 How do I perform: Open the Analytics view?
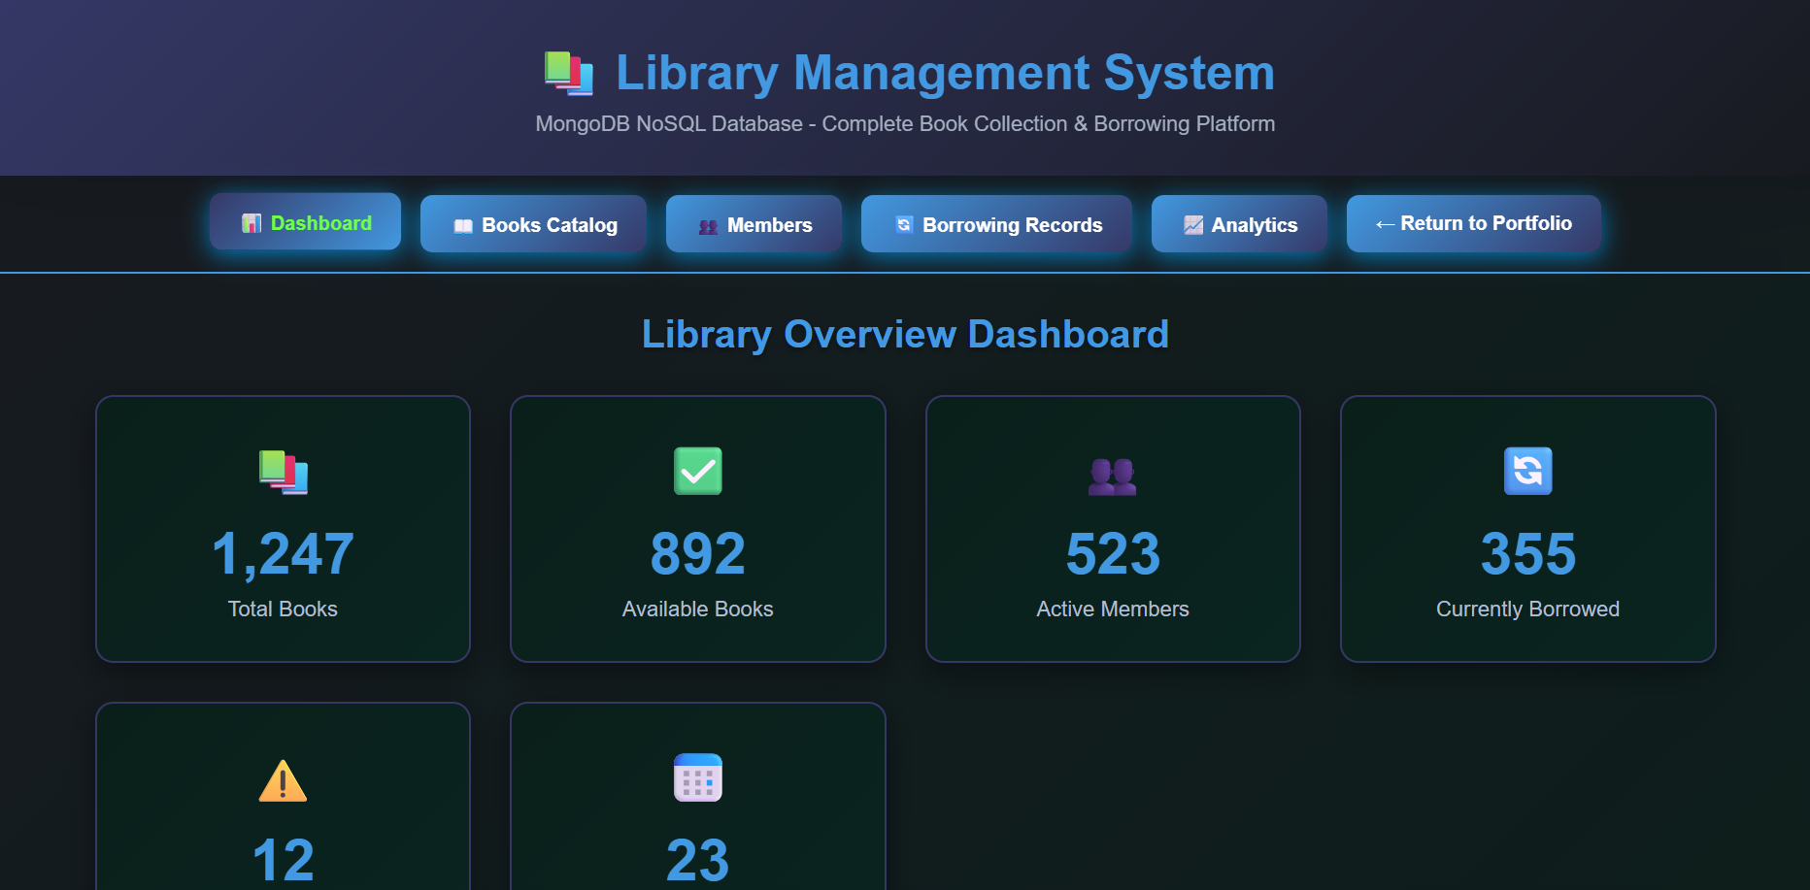pyautogui.click(x=1239, y=224)
